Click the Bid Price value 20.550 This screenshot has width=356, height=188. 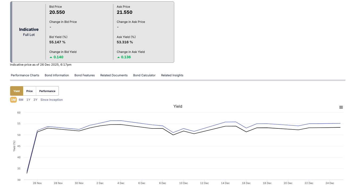[57, 12]
